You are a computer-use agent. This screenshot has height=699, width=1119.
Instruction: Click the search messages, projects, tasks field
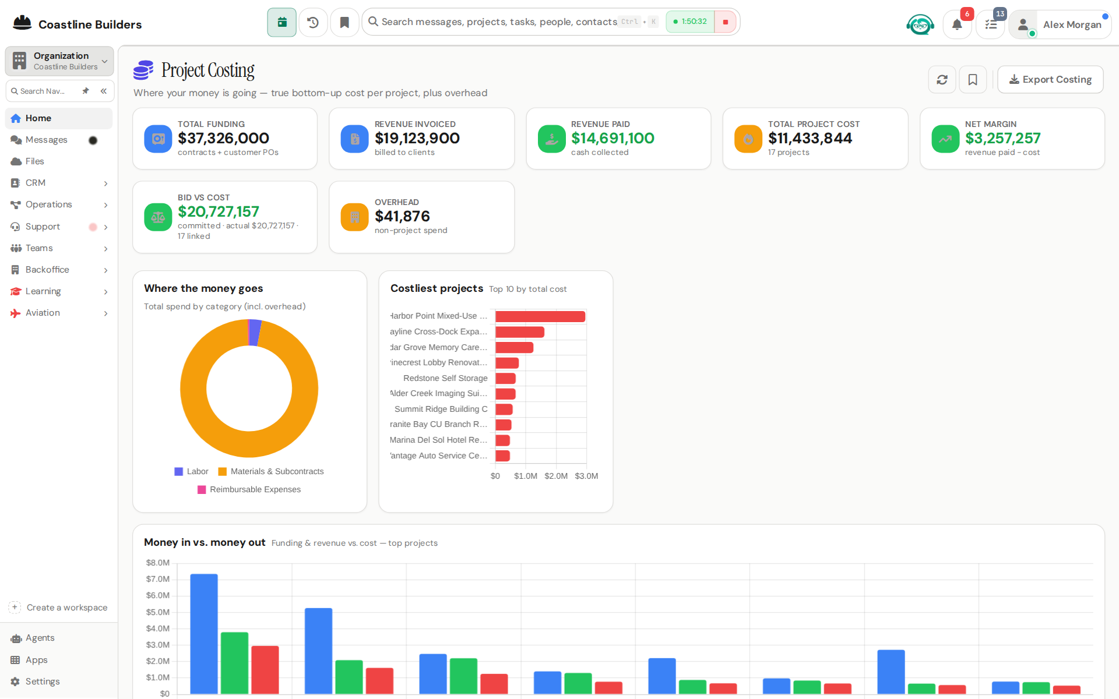point(499,22)
